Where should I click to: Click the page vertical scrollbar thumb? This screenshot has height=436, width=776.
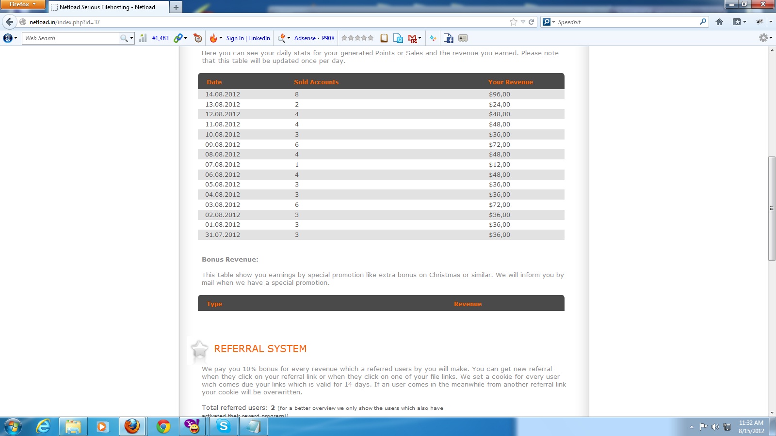[772, 208]
